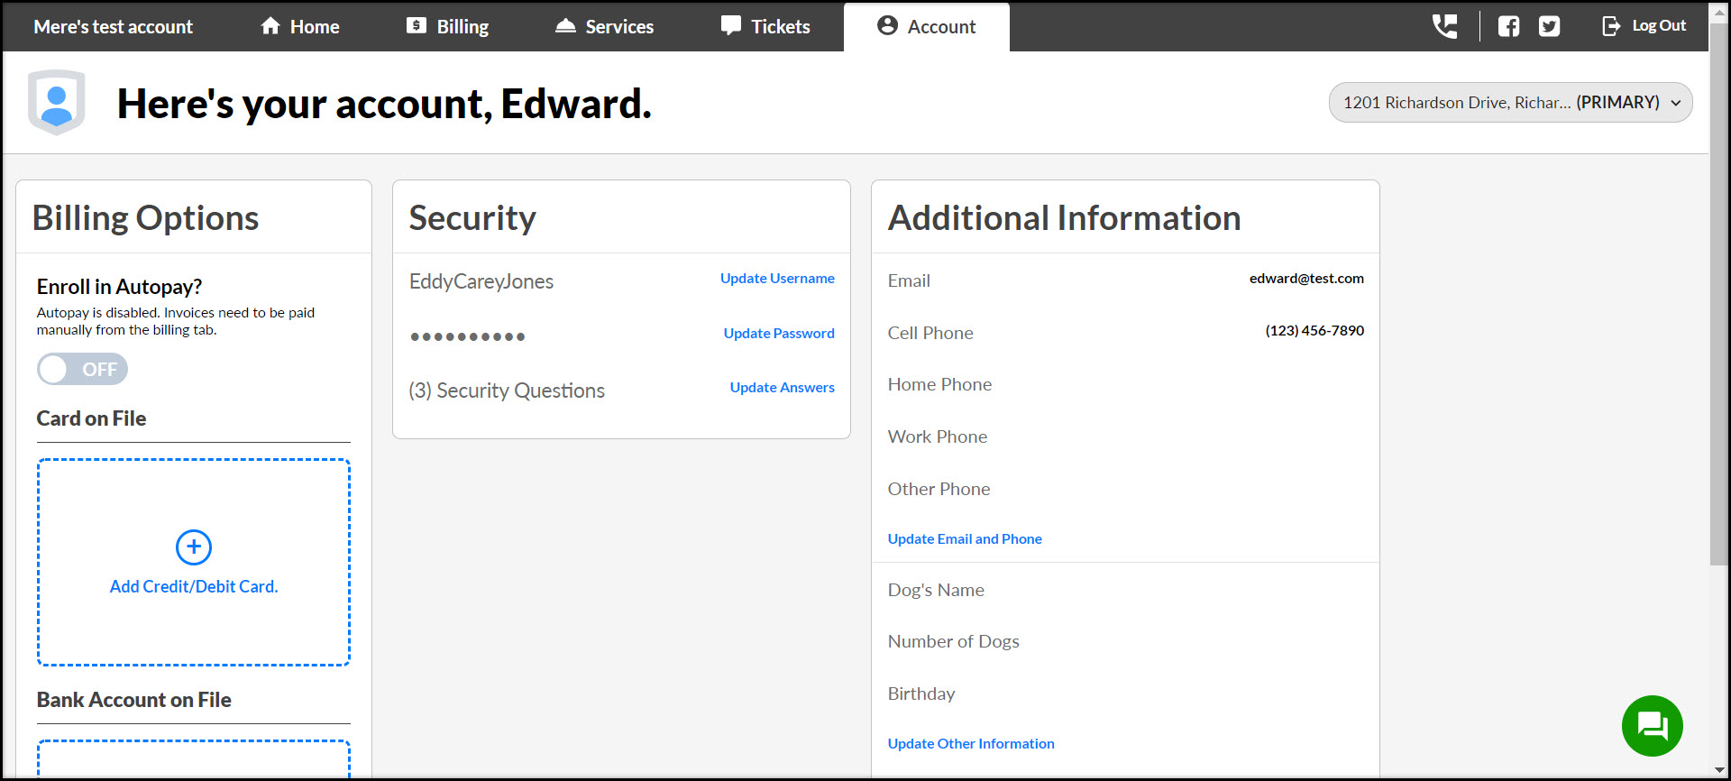Viewport: 1731px width, 781px height.
Task: Click the Card on File heading
Action: [91, 419]
